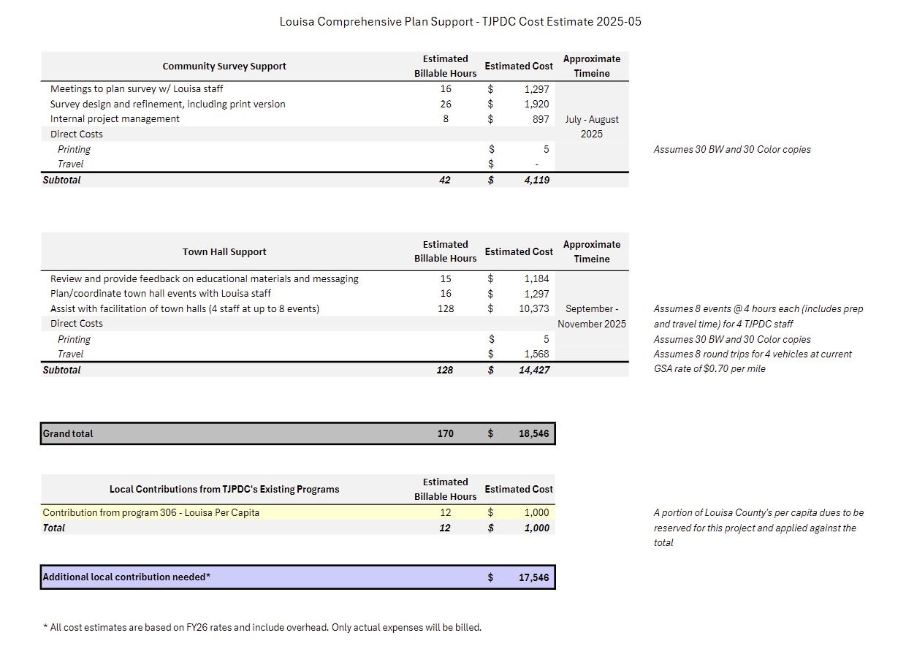Select the grand total hours 170
Image resolution: width=906 pixels, height=649 pixels.
pyautogui.click(x=445, y=433)
